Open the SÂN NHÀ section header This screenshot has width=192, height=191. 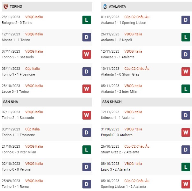(x=47, y=102)
